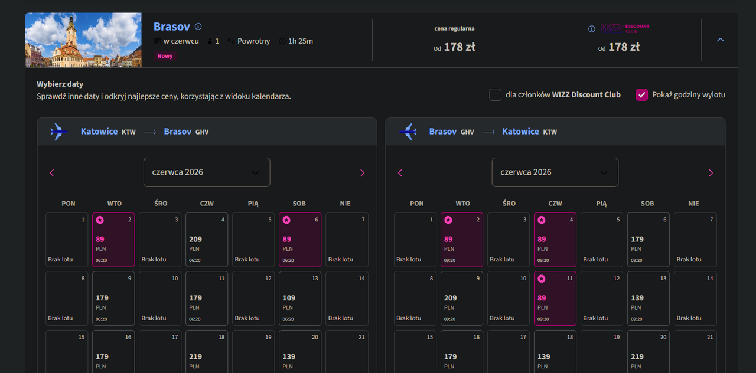The height and width of the screenshot is (373, 756).
Task: Click the Brasov link in outbound route header
Action: click(178, 132)
